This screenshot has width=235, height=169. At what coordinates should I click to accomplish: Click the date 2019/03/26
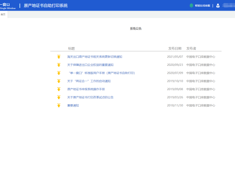(x=175, y=97)
